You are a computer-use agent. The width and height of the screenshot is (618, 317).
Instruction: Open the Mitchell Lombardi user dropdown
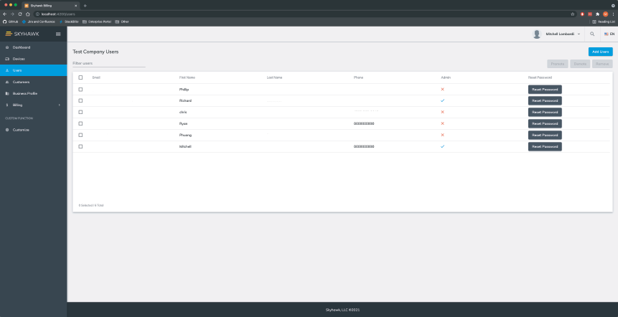pyautogui.click(x=563, y=34)
